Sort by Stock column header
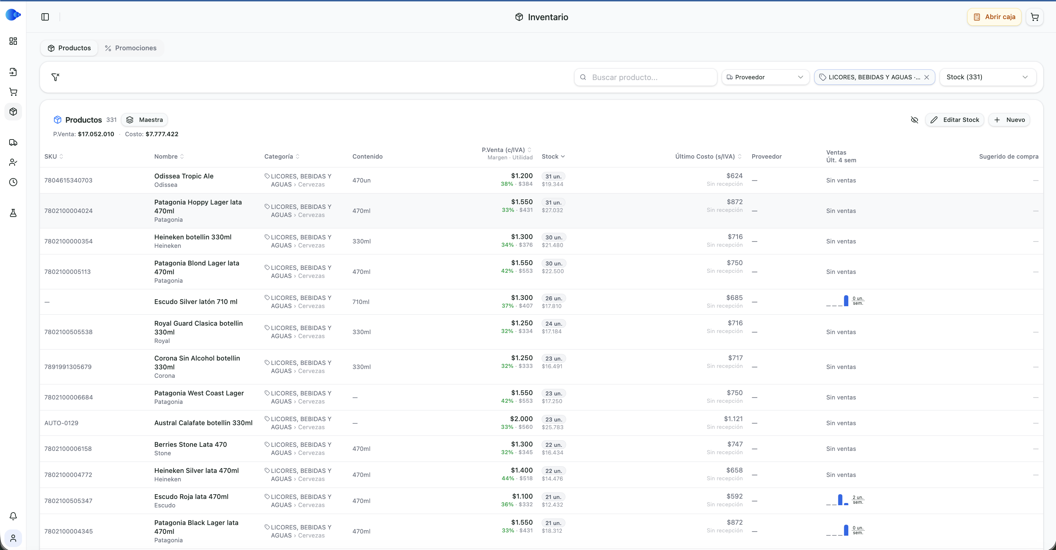 pos(553,156)
